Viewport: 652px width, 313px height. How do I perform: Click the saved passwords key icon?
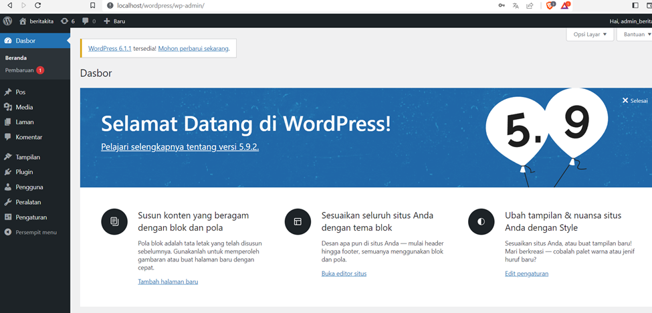(502, 5)
